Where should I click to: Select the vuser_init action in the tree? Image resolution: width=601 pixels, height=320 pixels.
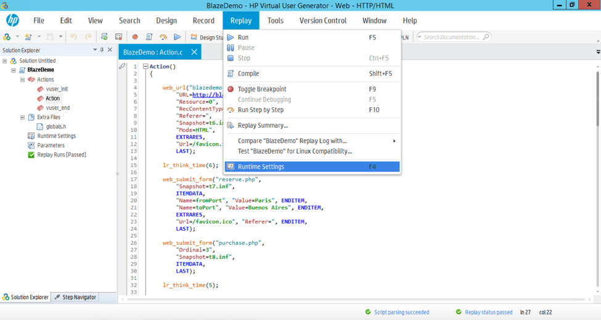coord(57,89)
